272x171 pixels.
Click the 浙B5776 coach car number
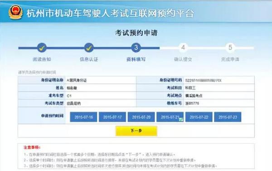tap(192, 103)
